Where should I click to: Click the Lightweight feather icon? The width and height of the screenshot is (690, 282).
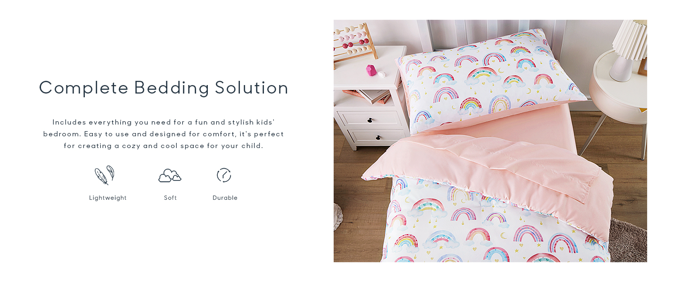105,175
